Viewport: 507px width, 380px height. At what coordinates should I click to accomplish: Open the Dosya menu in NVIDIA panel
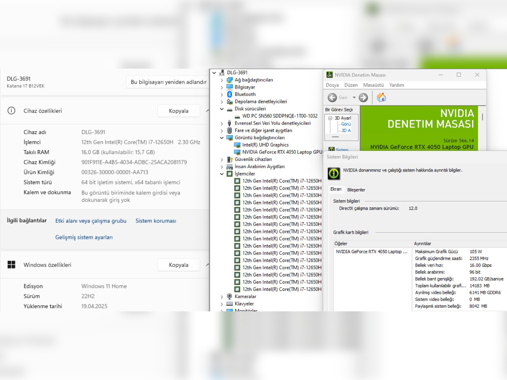[x=332, y=85]
